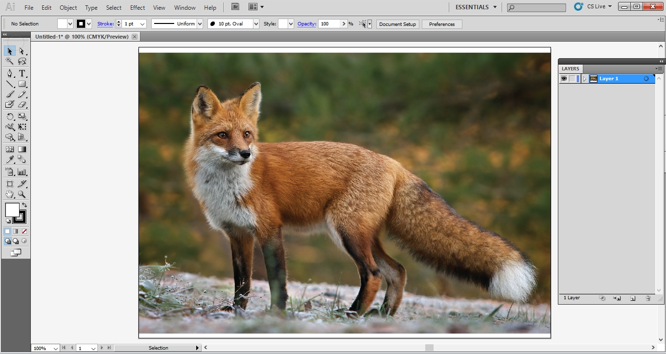Select the Hand tool

point(9,195)
